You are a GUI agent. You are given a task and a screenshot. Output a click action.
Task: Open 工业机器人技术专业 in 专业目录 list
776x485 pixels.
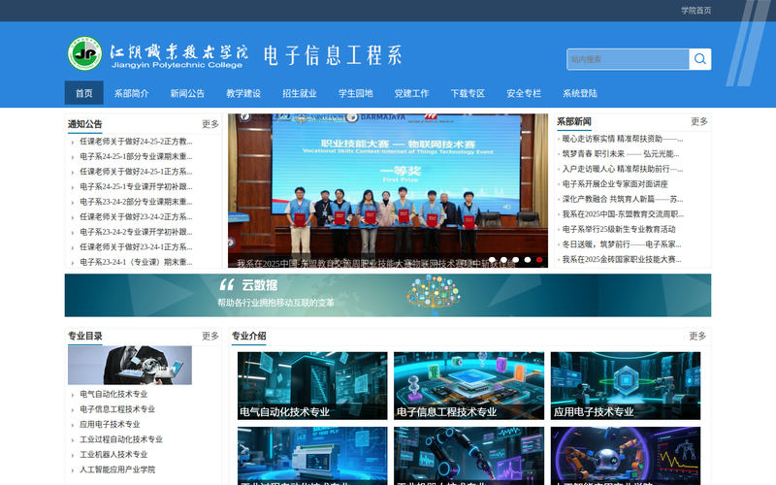113,455
